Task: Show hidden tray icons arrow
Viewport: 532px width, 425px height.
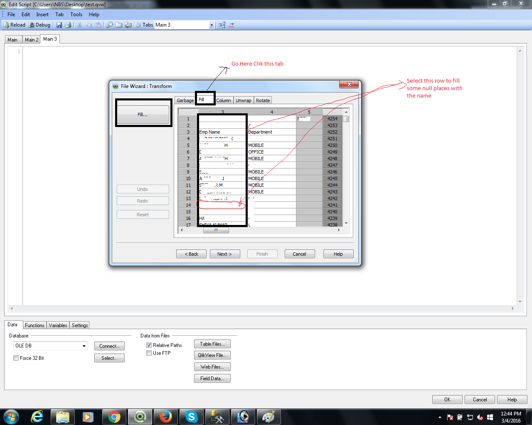Action: 440,417
